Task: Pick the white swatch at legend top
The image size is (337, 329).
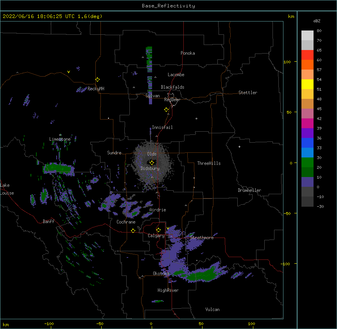Action: tap(307, 36)
